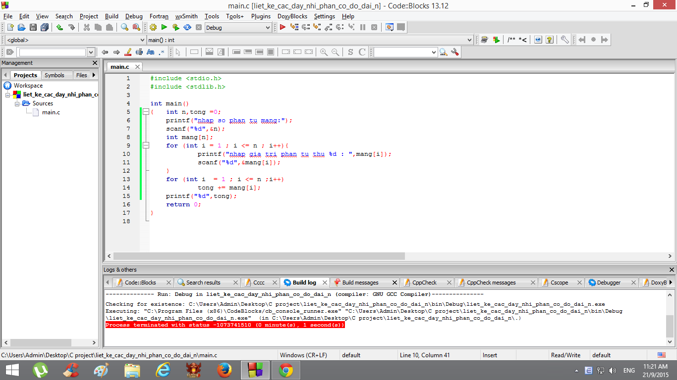
Task: Start debugging with red arrow icon
Action: pyautogui.click(x=282, y=28)
